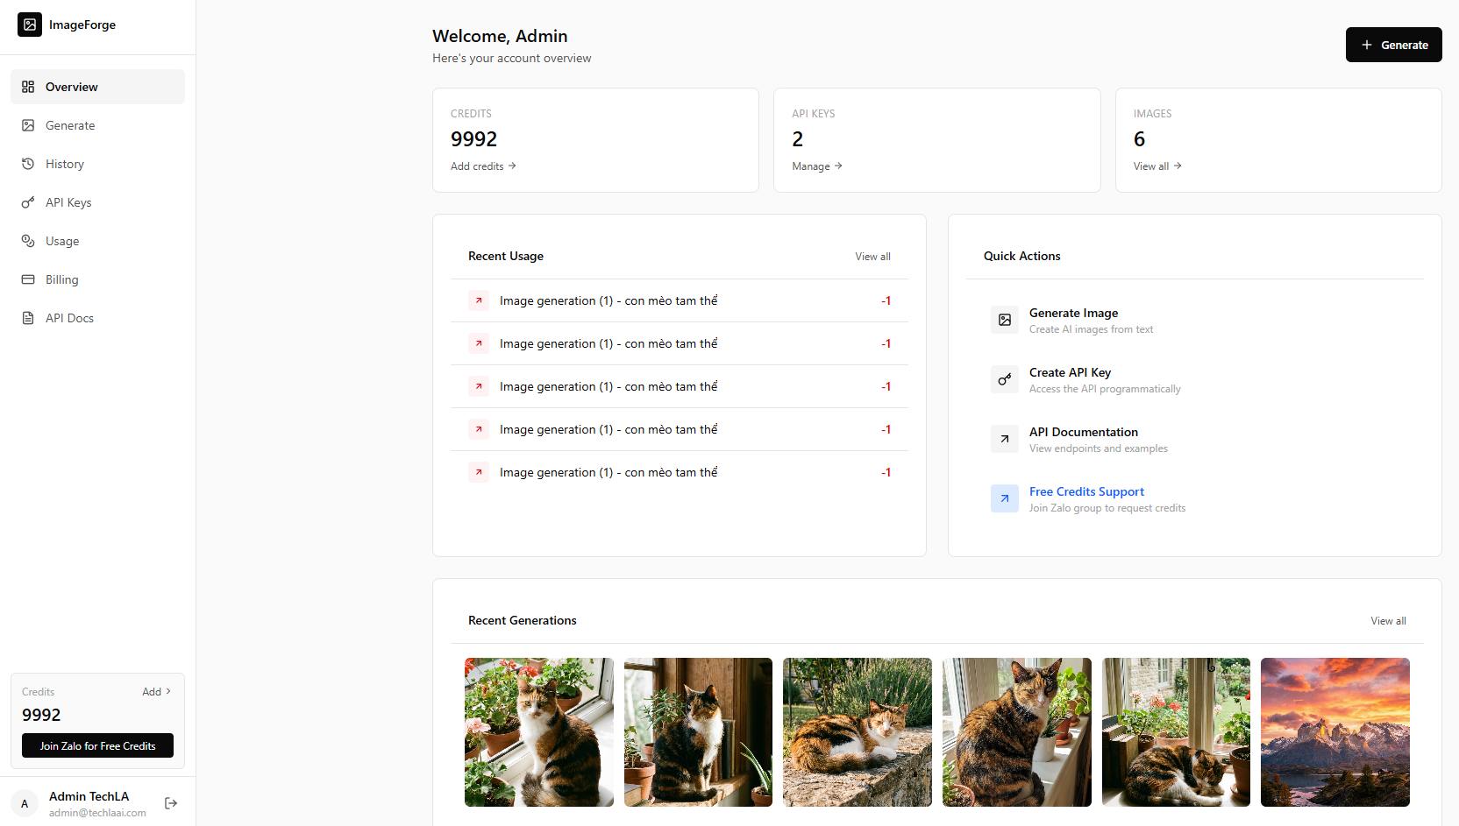This screenshot has width=1459, height=826.
Task: Click the Create API Key quick action icon
Action: [x=1005, y=379]
